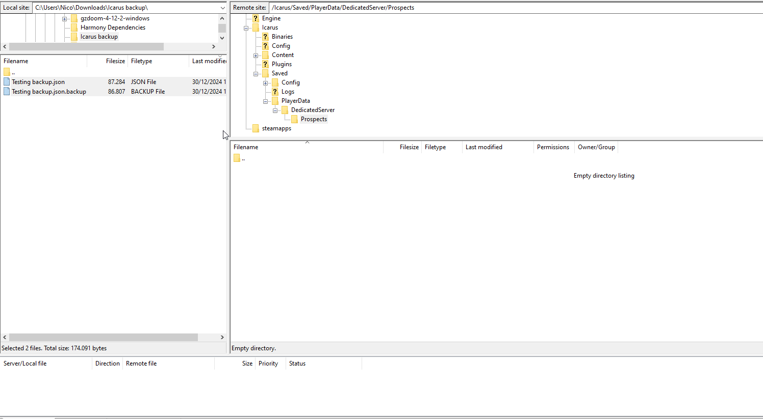
Task: Click the DedicatedServer folder icon
Action: click(285, 110)
